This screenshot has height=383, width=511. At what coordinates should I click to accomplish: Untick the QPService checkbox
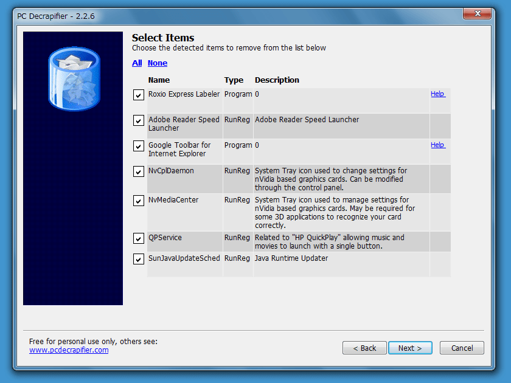[x=139, y=238]
